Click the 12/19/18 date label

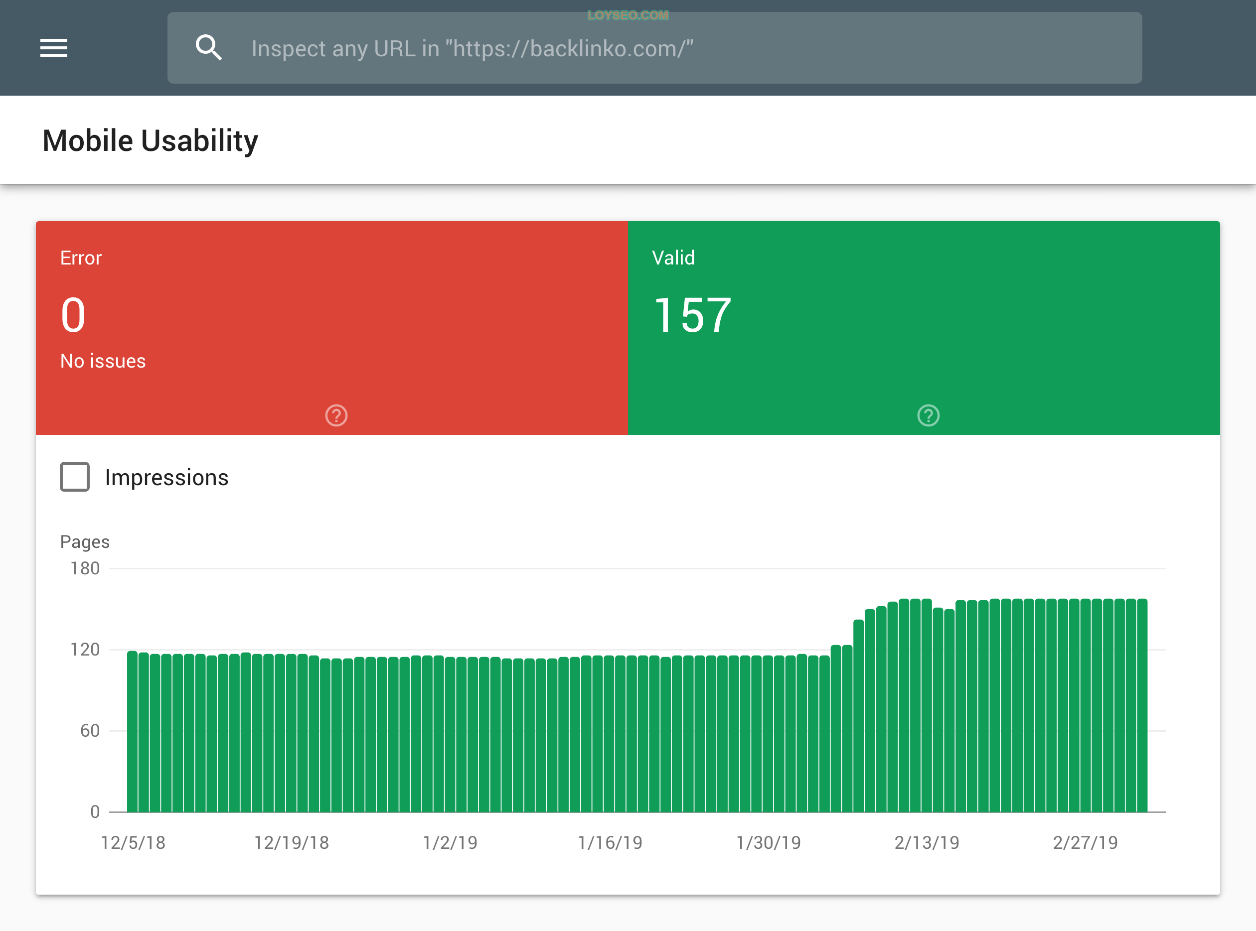[292, 842]
